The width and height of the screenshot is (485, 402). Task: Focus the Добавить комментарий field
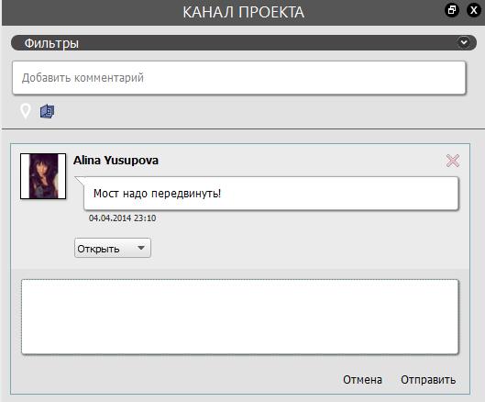pos(238,77)
